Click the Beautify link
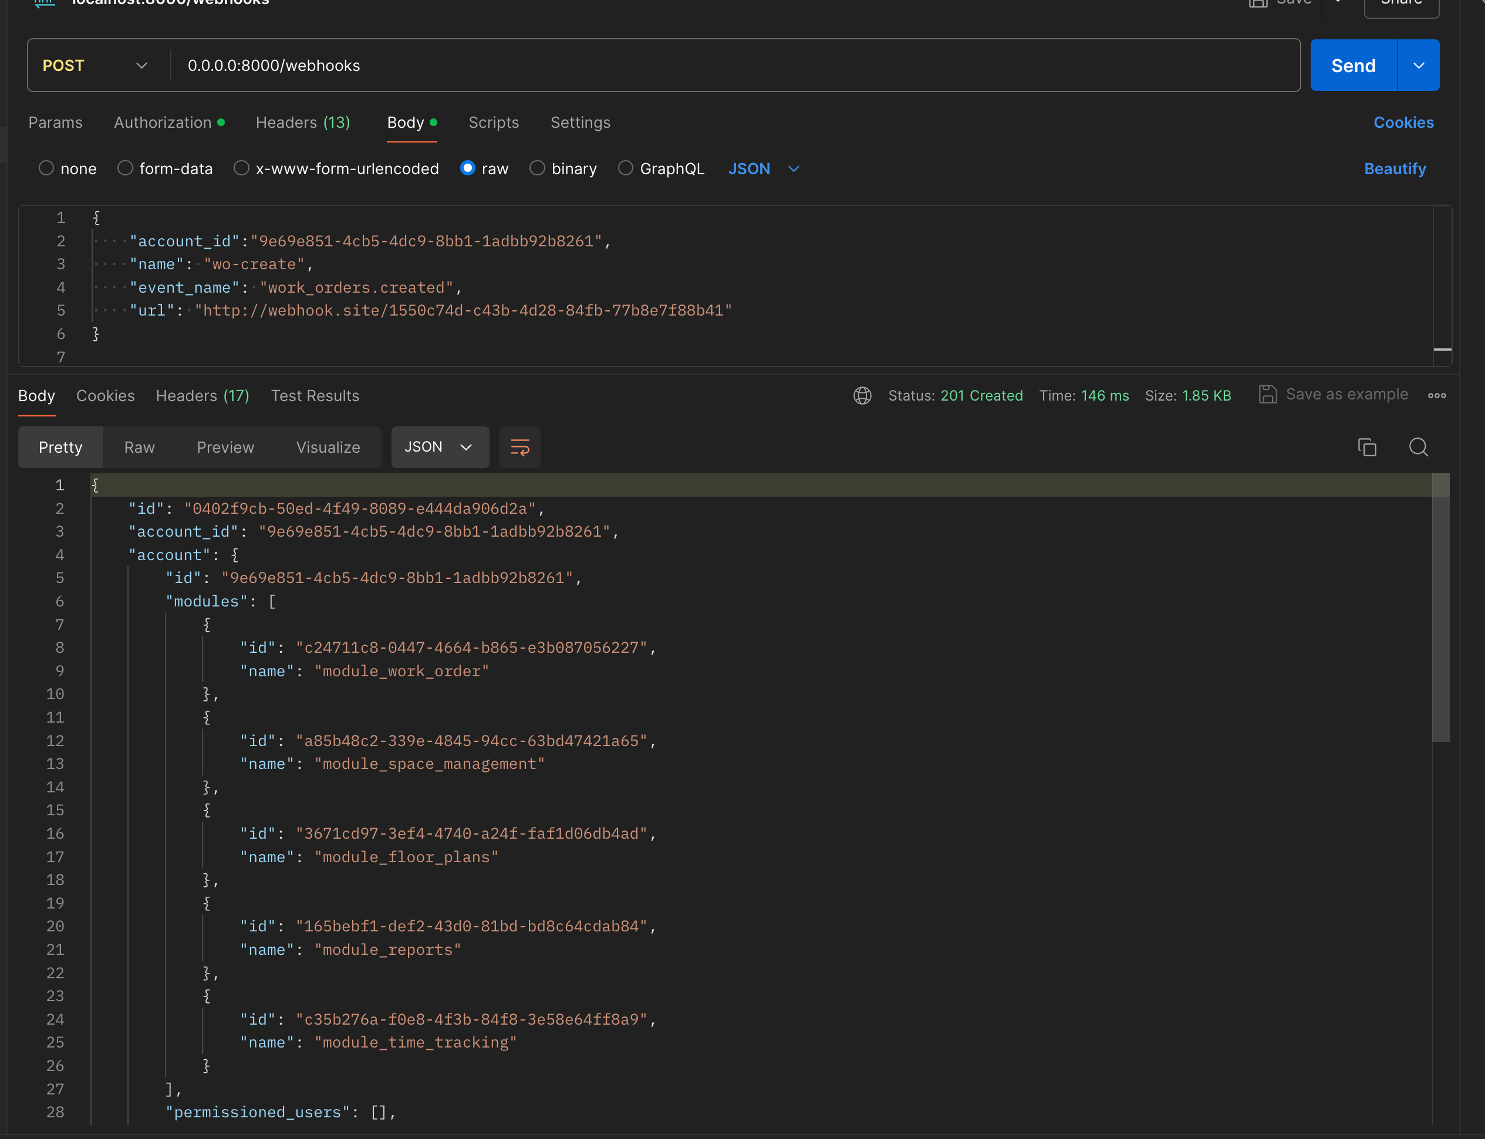Image resolution: width=1485 pixels, height=1139 pixels. click(x=1395, y=169)
